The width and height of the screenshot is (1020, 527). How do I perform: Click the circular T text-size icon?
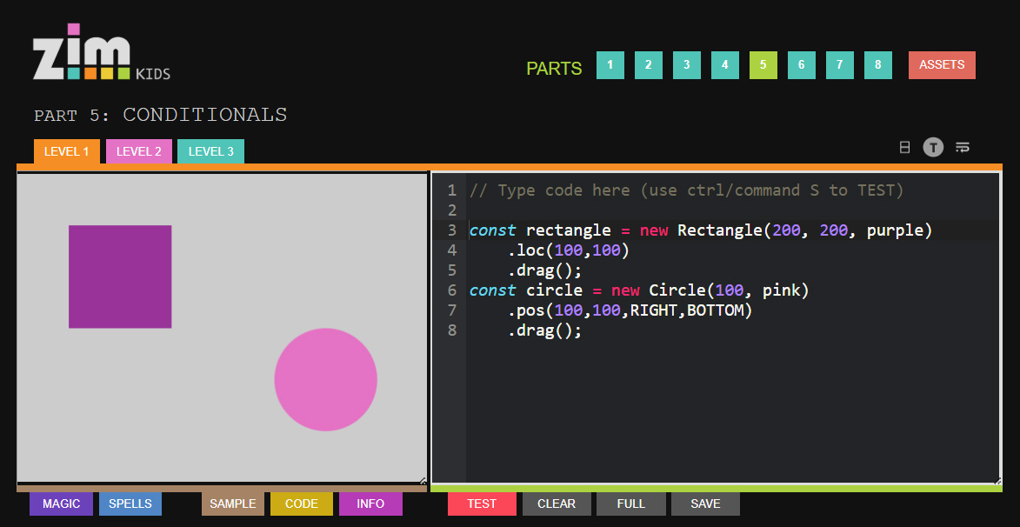click(933, 148)
